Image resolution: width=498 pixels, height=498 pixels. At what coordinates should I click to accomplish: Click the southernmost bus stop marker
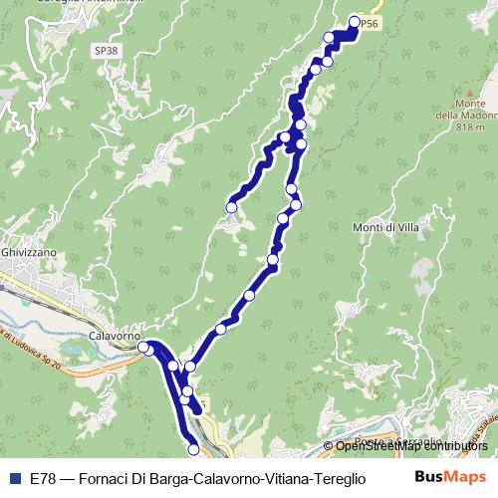tap(193, 449)
